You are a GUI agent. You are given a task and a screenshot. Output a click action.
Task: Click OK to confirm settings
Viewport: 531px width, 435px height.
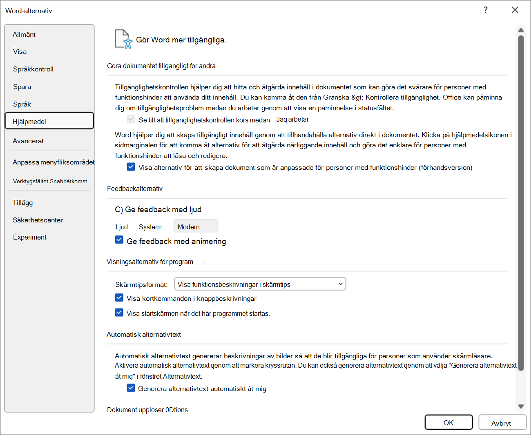(448, 422)
